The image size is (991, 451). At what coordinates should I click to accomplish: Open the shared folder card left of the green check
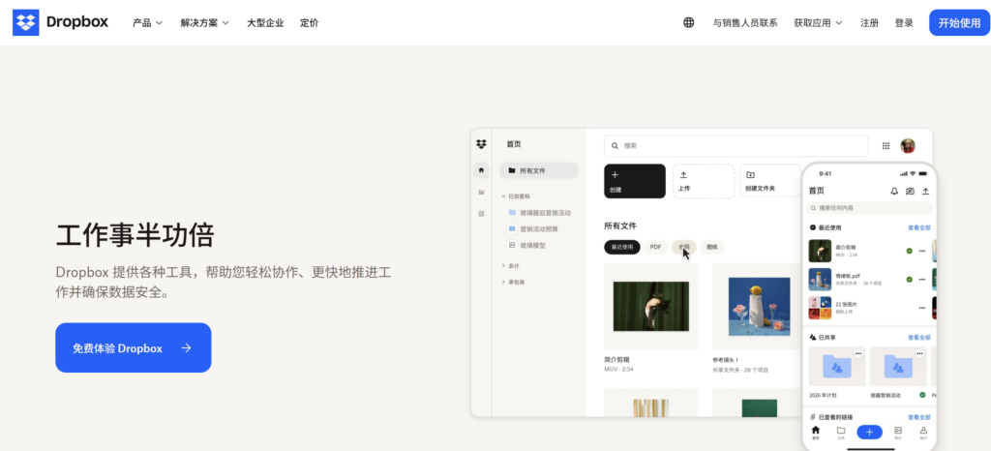[x=898, y=367]
